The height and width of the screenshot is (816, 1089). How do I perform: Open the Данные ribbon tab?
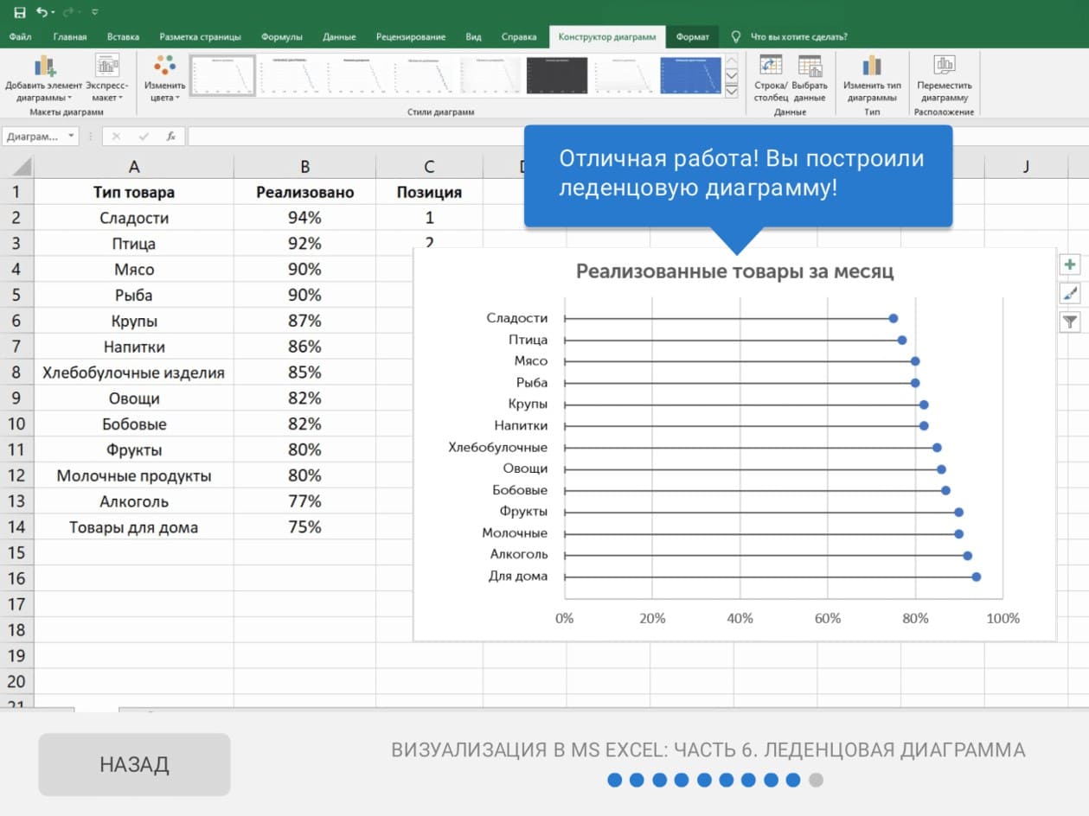[x=339, y=37]
